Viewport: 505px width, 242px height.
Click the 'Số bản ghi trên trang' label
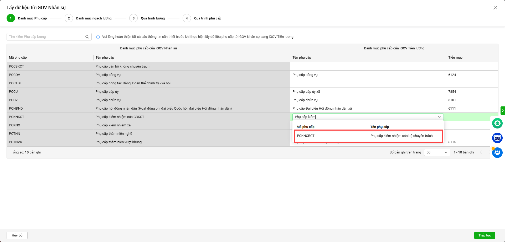click(x=405, y=152)
